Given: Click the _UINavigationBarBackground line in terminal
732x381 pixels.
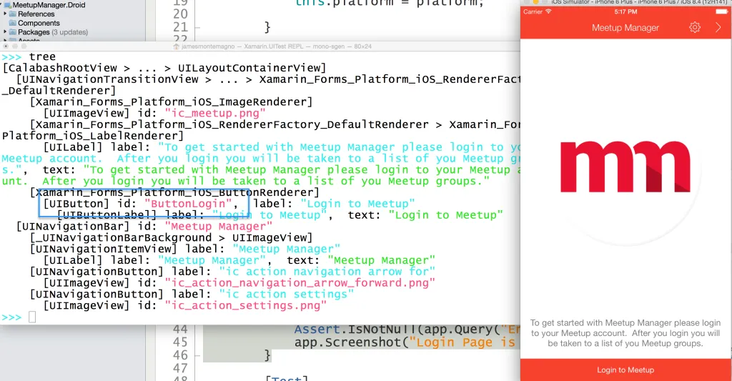Looking at the screenshot, I should (x=172, y=237).
